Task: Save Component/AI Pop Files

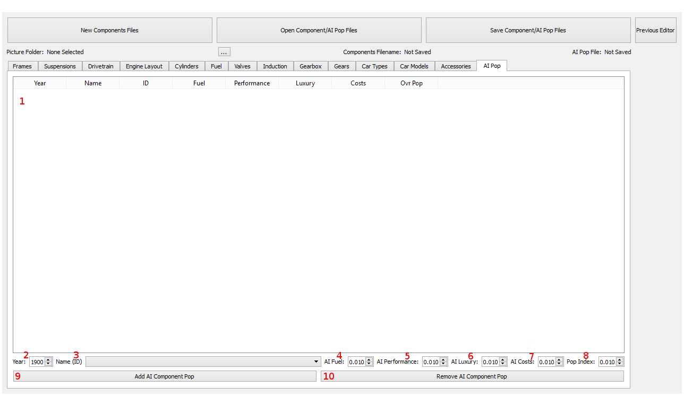Action: pos(528,30)
